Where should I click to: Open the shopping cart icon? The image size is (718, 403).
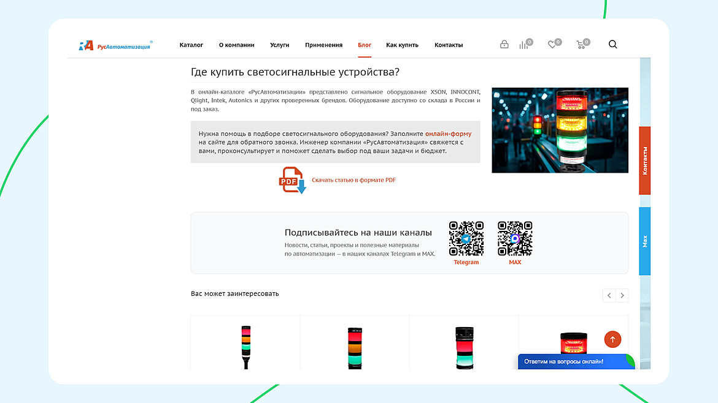pyautogui.click(x=581, y=44)
